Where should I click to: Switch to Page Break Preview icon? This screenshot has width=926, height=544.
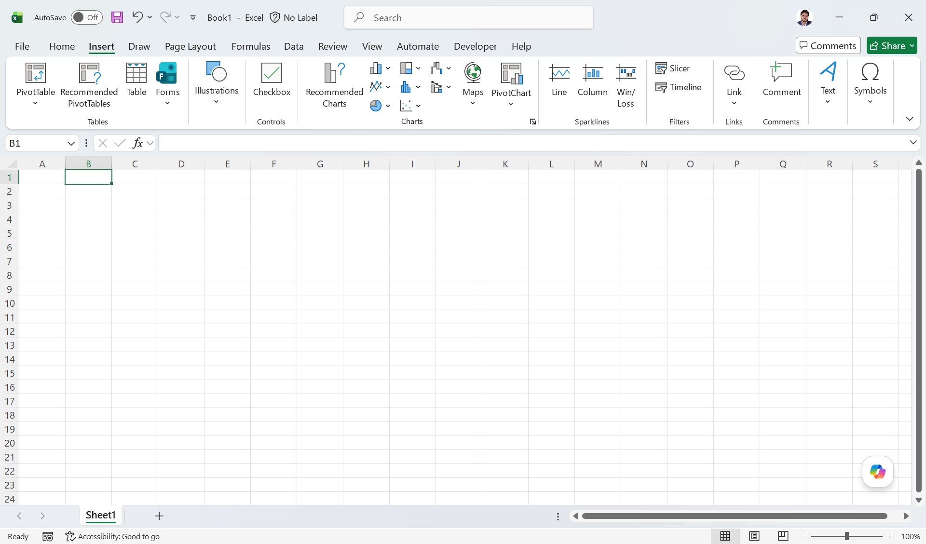tap(783, 536)
